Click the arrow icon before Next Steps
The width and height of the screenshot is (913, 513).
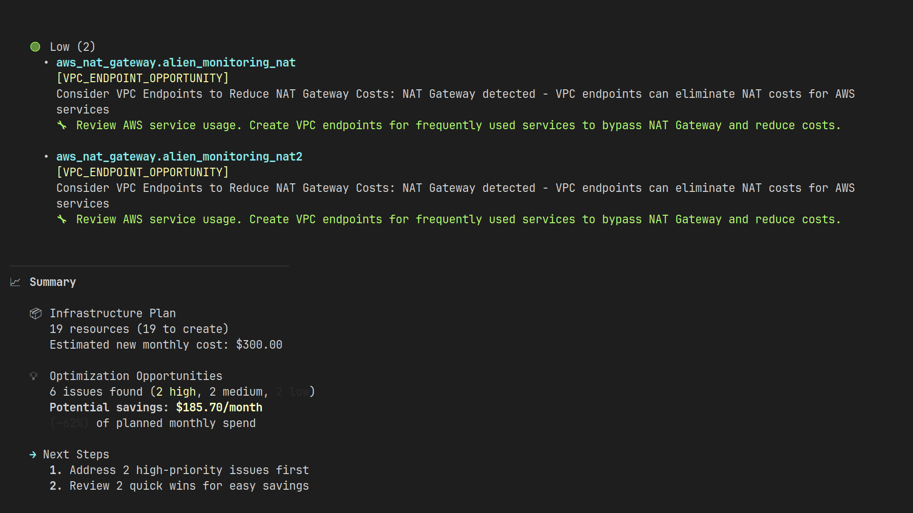pos(33,455)
